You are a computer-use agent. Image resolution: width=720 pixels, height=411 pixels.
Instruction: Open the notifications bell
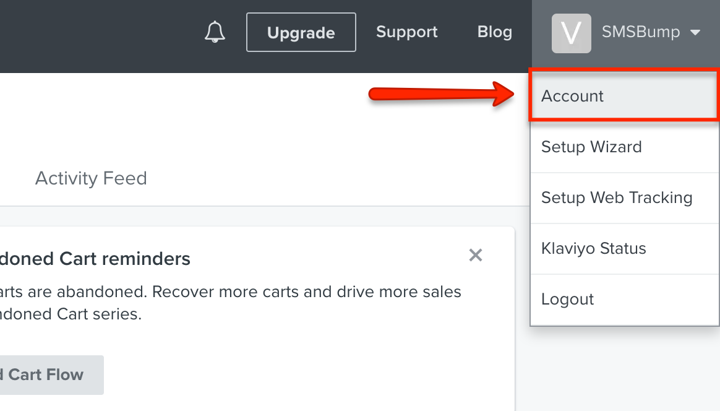[215, 32]
